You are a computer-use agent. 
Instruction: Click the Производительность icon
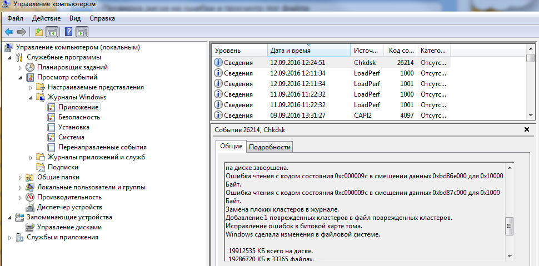(x=30, y=197)
